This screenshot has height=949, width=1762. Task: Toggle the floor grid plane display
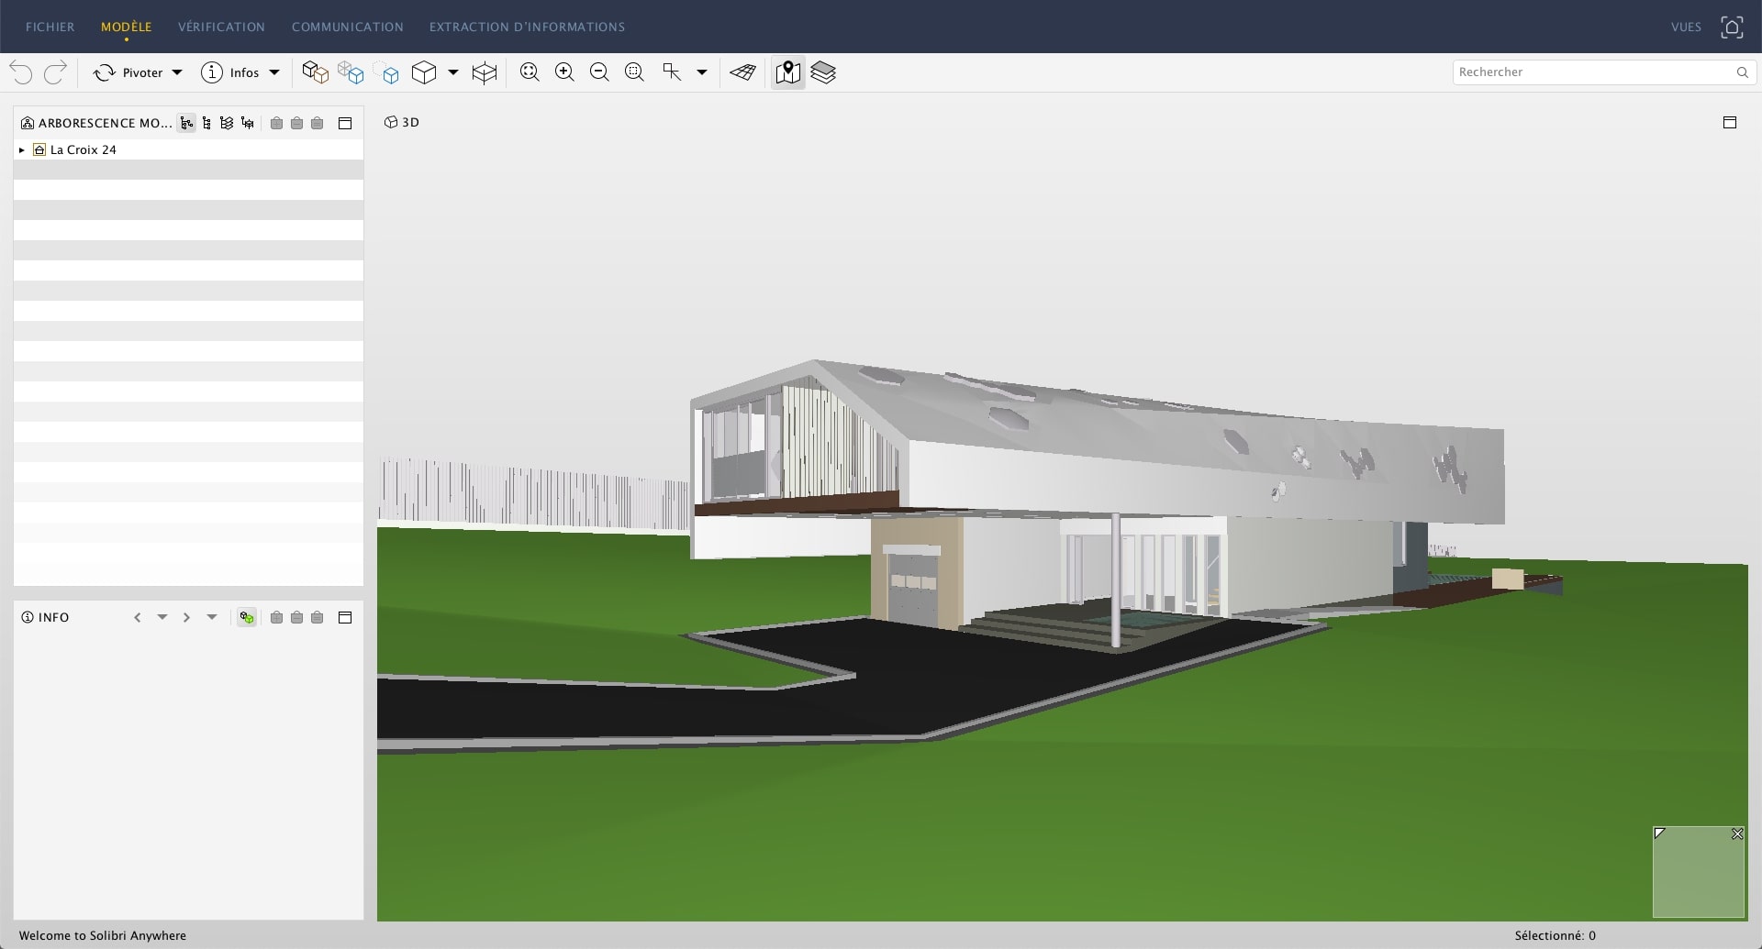click(x=742, y=72)
